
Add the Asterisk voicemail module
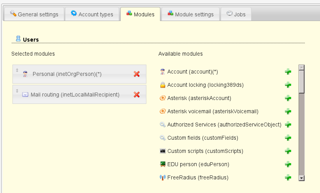[288, 111]
